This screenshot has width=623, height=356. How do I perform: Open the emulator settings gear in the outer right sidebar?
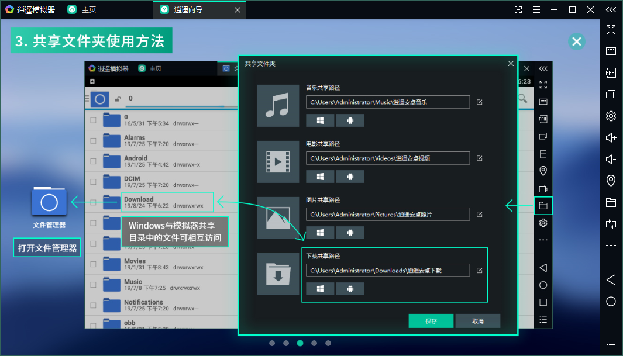click(x=611, y=116)
